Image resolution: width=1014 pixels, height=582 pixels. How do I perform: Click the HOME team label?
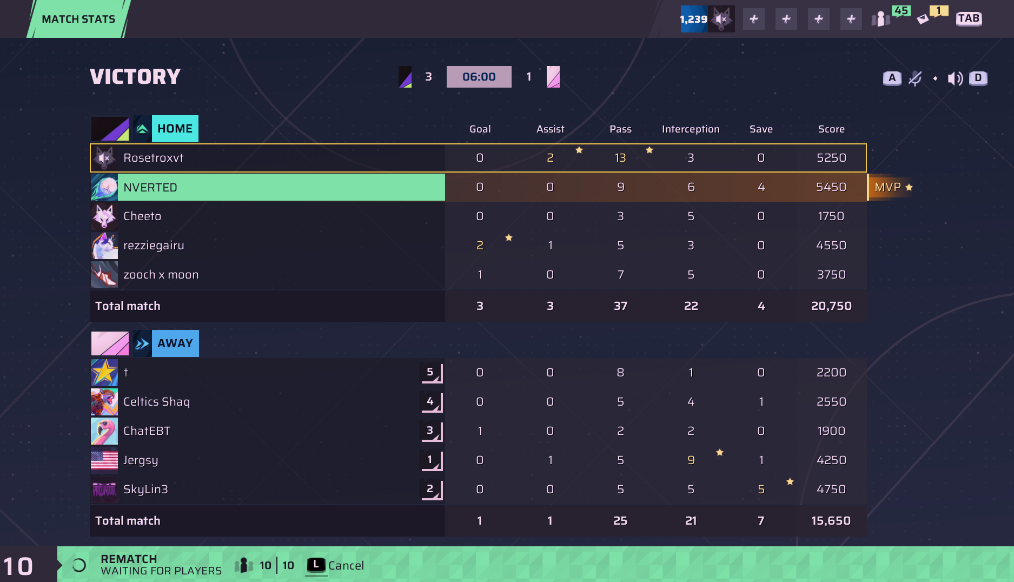click(x=175, y=129)
